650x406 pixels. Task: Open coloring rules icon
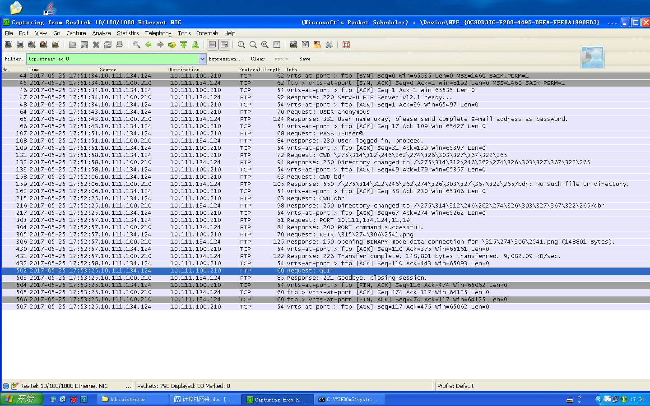(x=317, y=45)
